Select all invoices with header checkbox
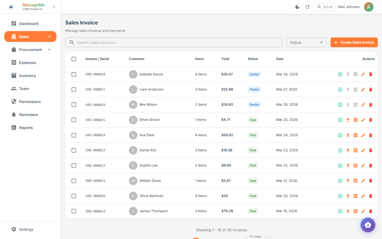This screenshot has width=382, height=239. (x=74, y=59)
